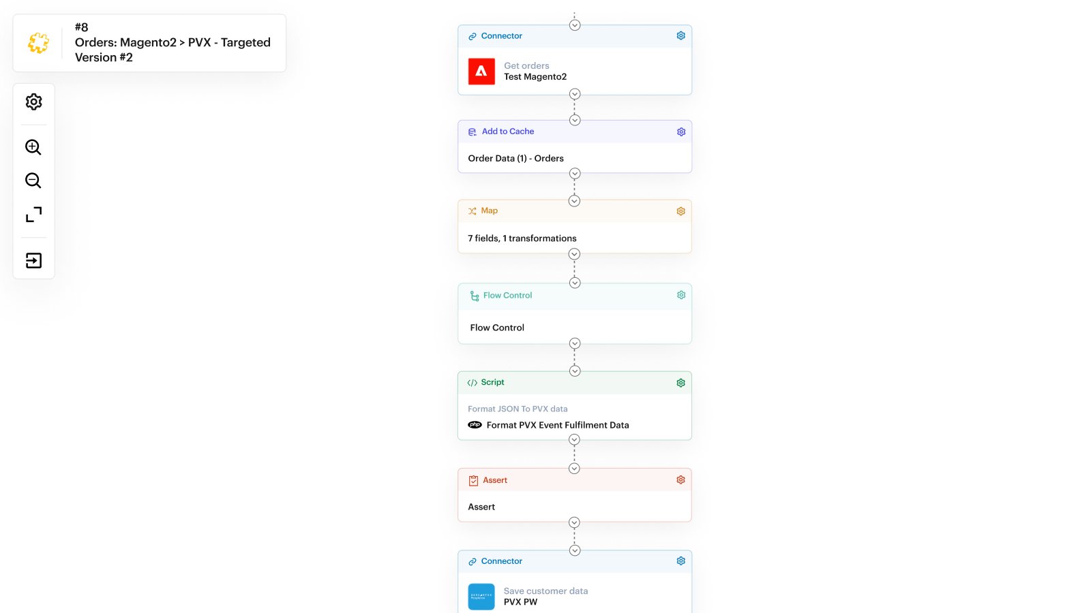Click the Adobe Magento2 logo thumbnail
Viewport: 1091px width, 613px height.
pyautogui.click(x=481, y=72)
